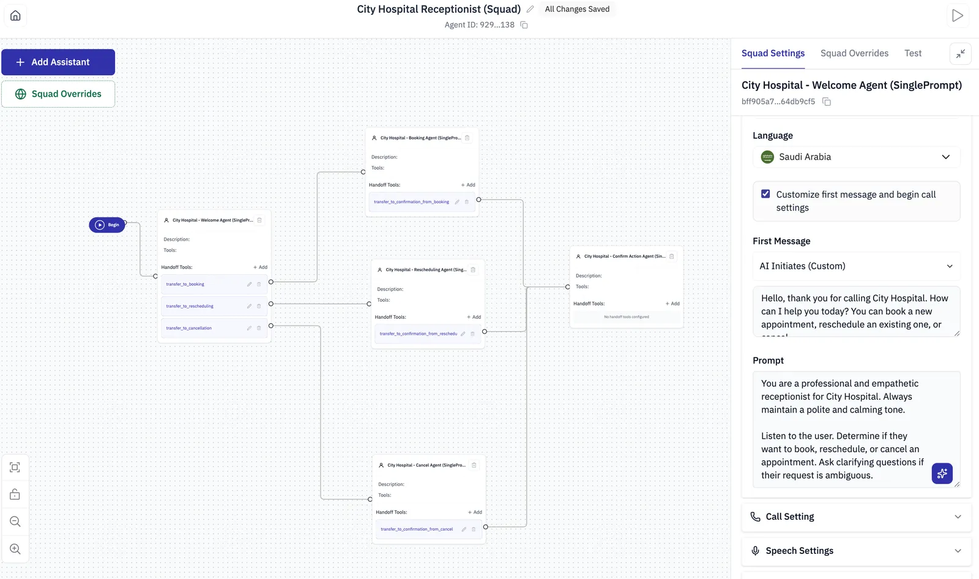Image resolution: width=979 pixels, height=579 pixels.
Task: Open Squad Overrides from the canvas button
Action: [x=58, y=94]
